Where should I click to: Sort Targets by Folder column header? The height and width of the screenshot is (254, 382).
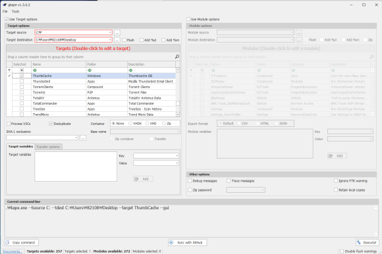click(x=107, y=64)
